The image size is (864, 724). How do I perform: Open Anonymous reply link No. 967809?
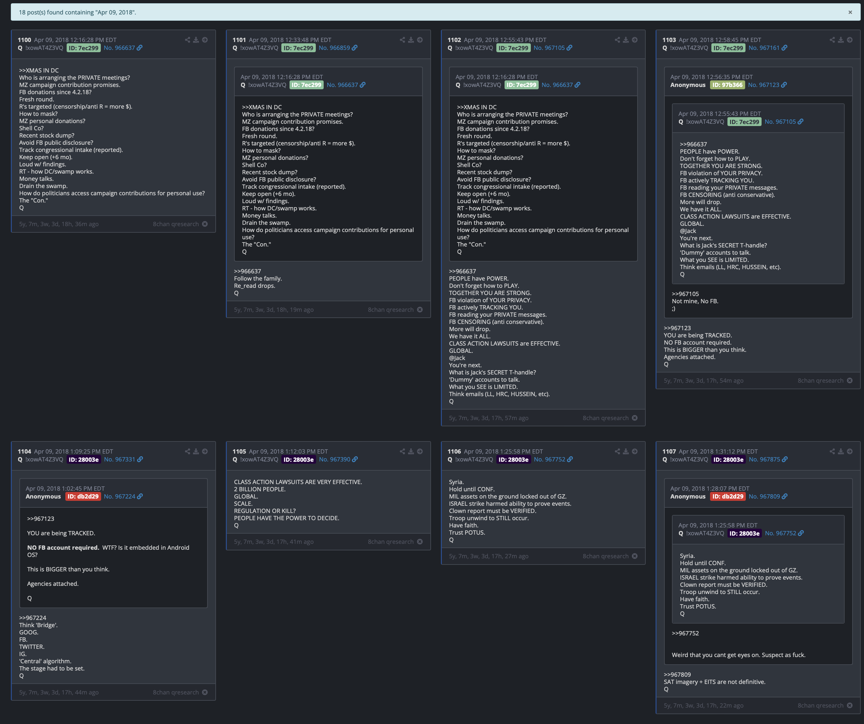pyautogui.click(x=768, y=496)
